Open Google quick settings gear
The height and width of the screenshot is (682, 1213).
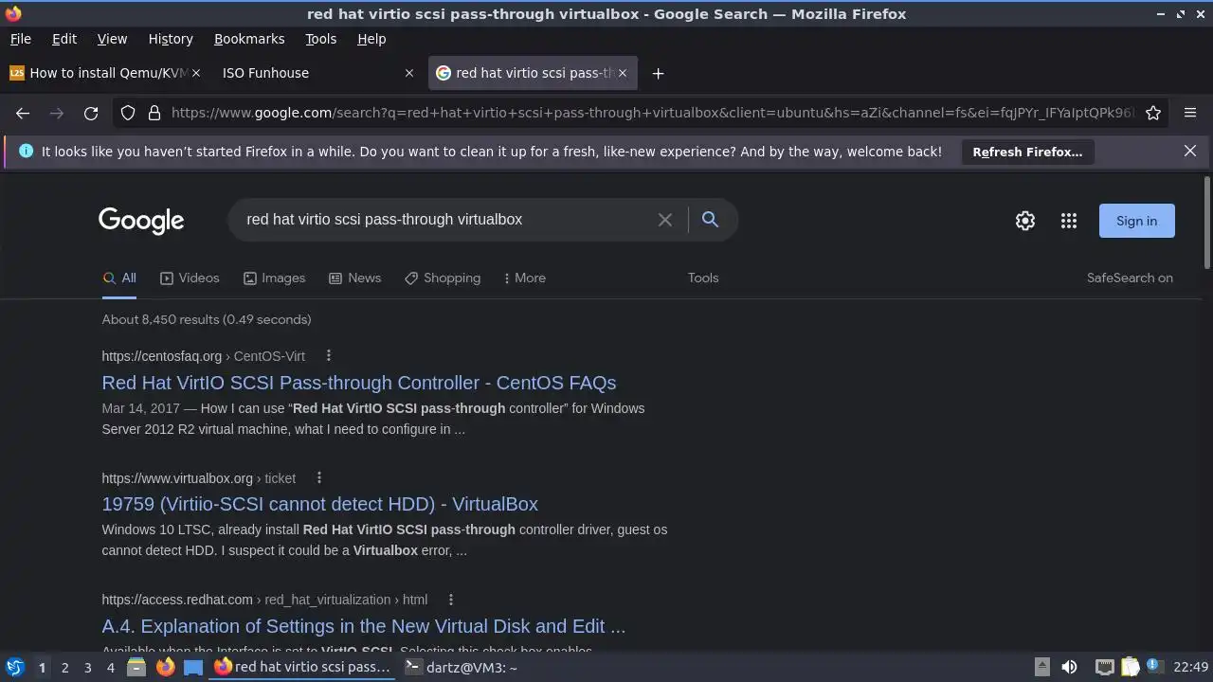click(1025, 221)
